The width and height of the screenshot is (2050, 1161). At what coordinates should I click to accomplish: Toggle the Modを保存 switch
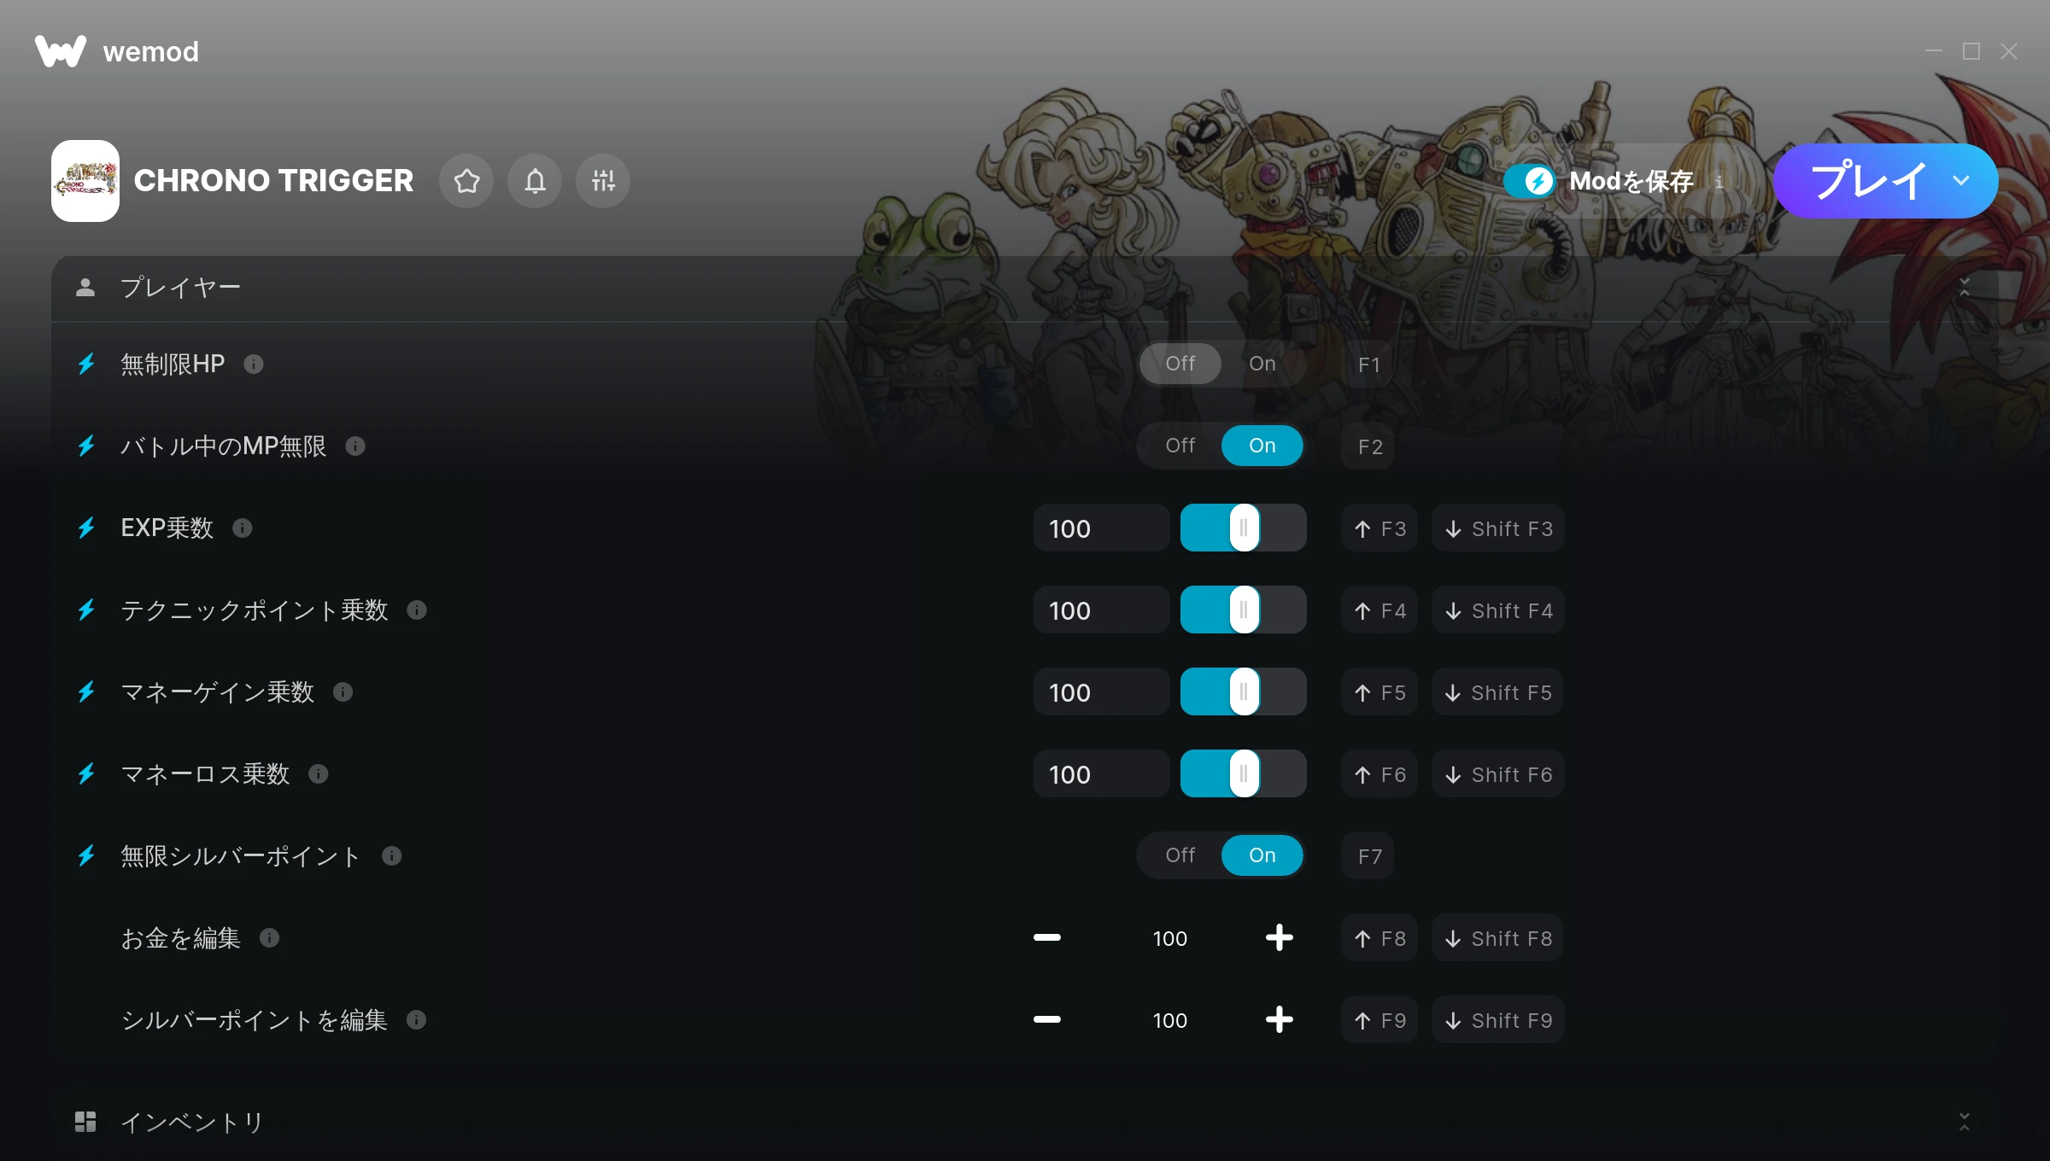tap(1530, 181)
